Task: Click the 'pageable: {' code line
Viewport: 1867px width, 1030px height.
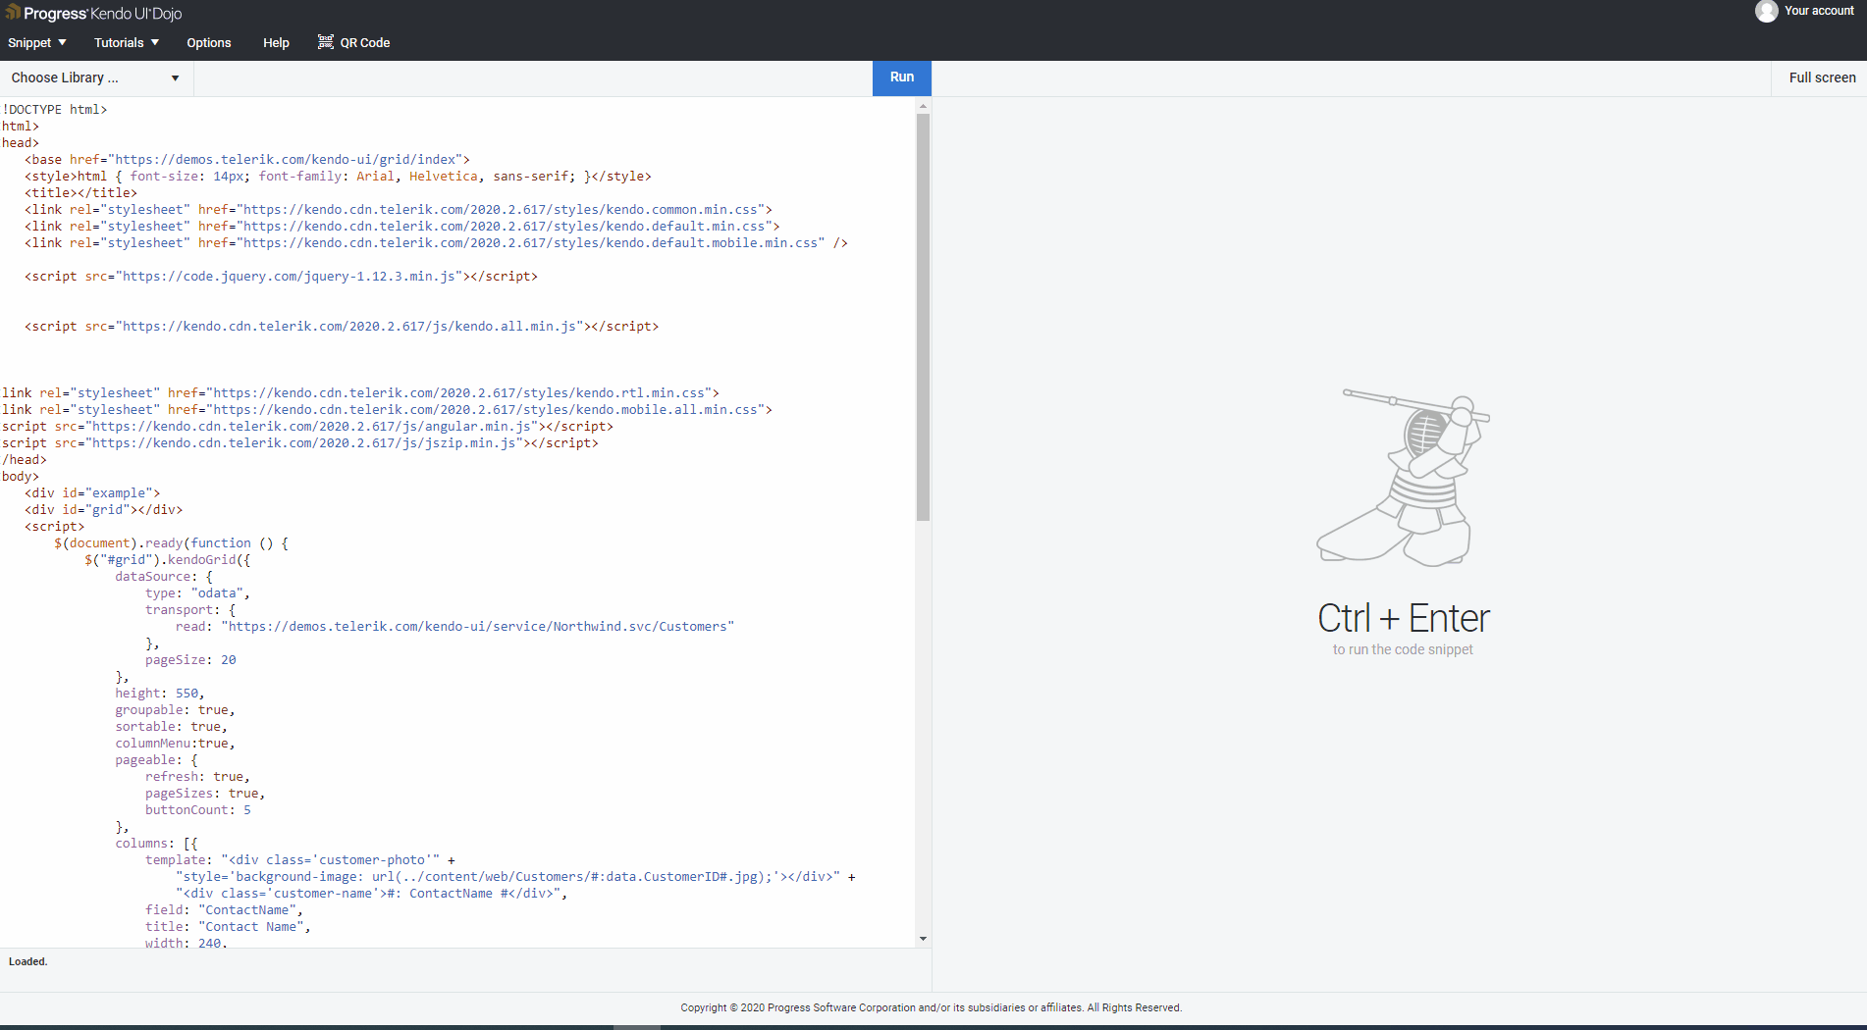Action: tap(156, 760)
